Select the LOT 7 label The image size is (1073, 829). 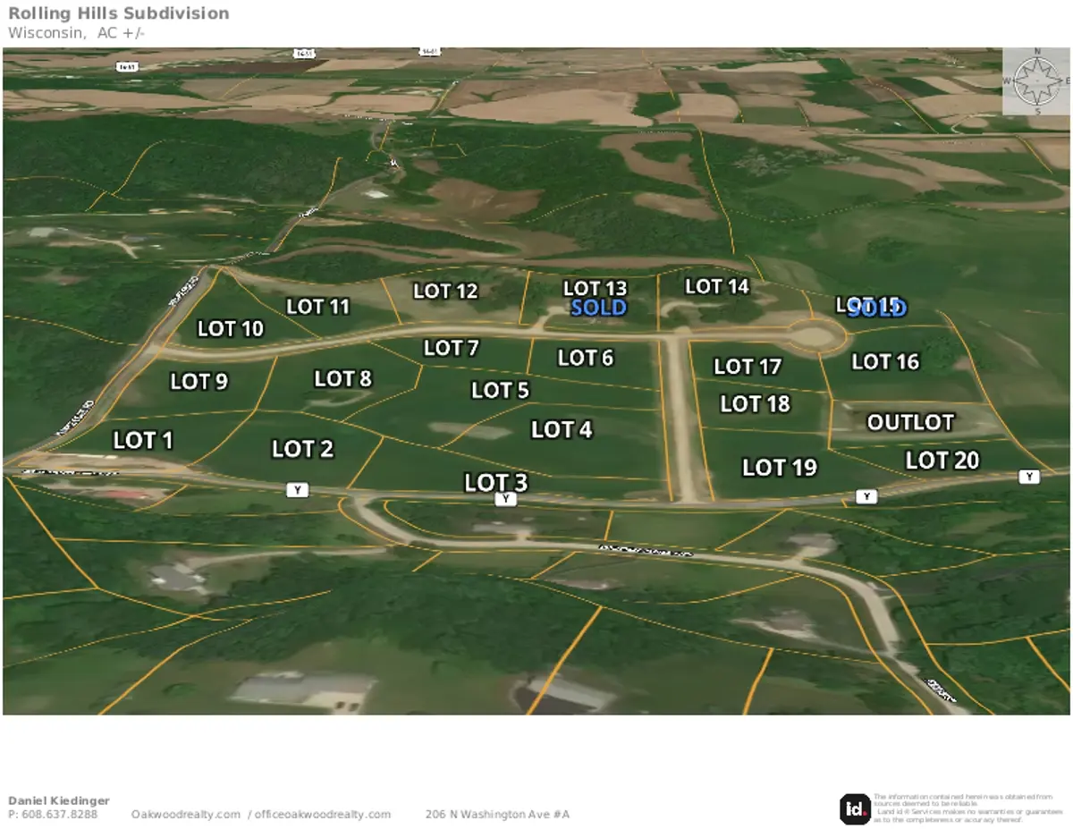point(452,348)
